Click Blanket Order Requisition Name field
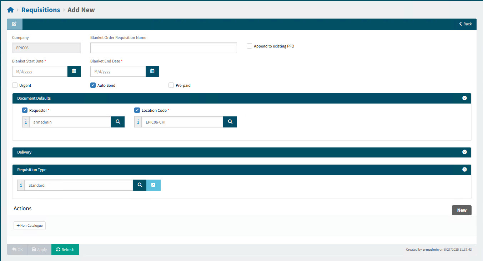 tap(163, 48)
